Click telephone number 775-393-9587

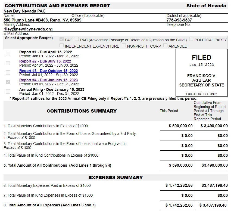(x=179, y=20)
